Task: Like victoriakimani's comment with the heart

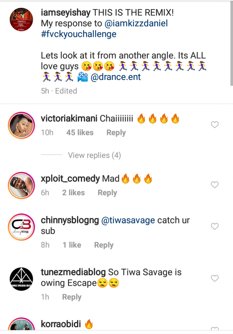Action: click(x=215, y=125)
